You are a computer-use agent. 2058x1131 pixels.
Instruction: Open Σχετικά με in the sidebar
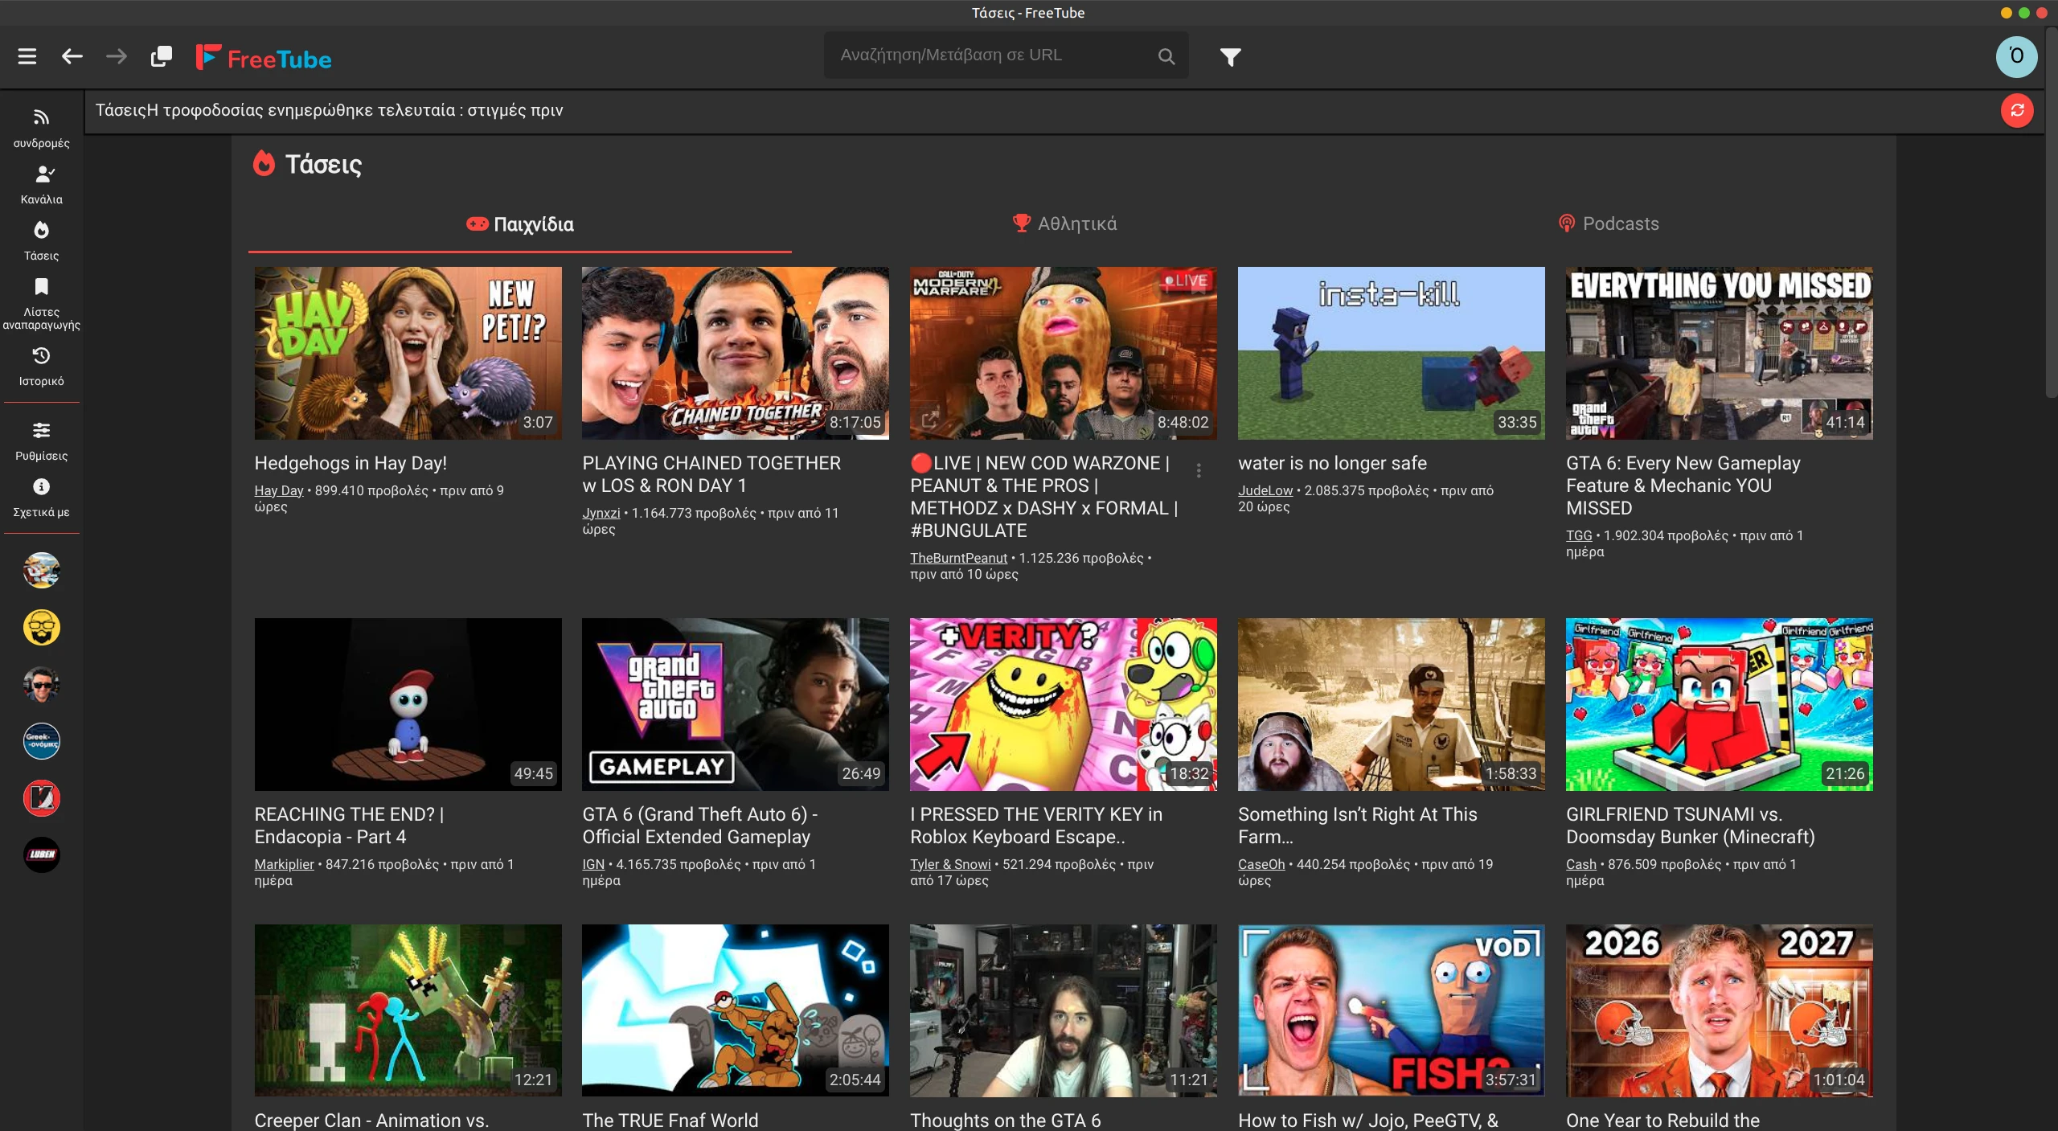tap(41, 497)
